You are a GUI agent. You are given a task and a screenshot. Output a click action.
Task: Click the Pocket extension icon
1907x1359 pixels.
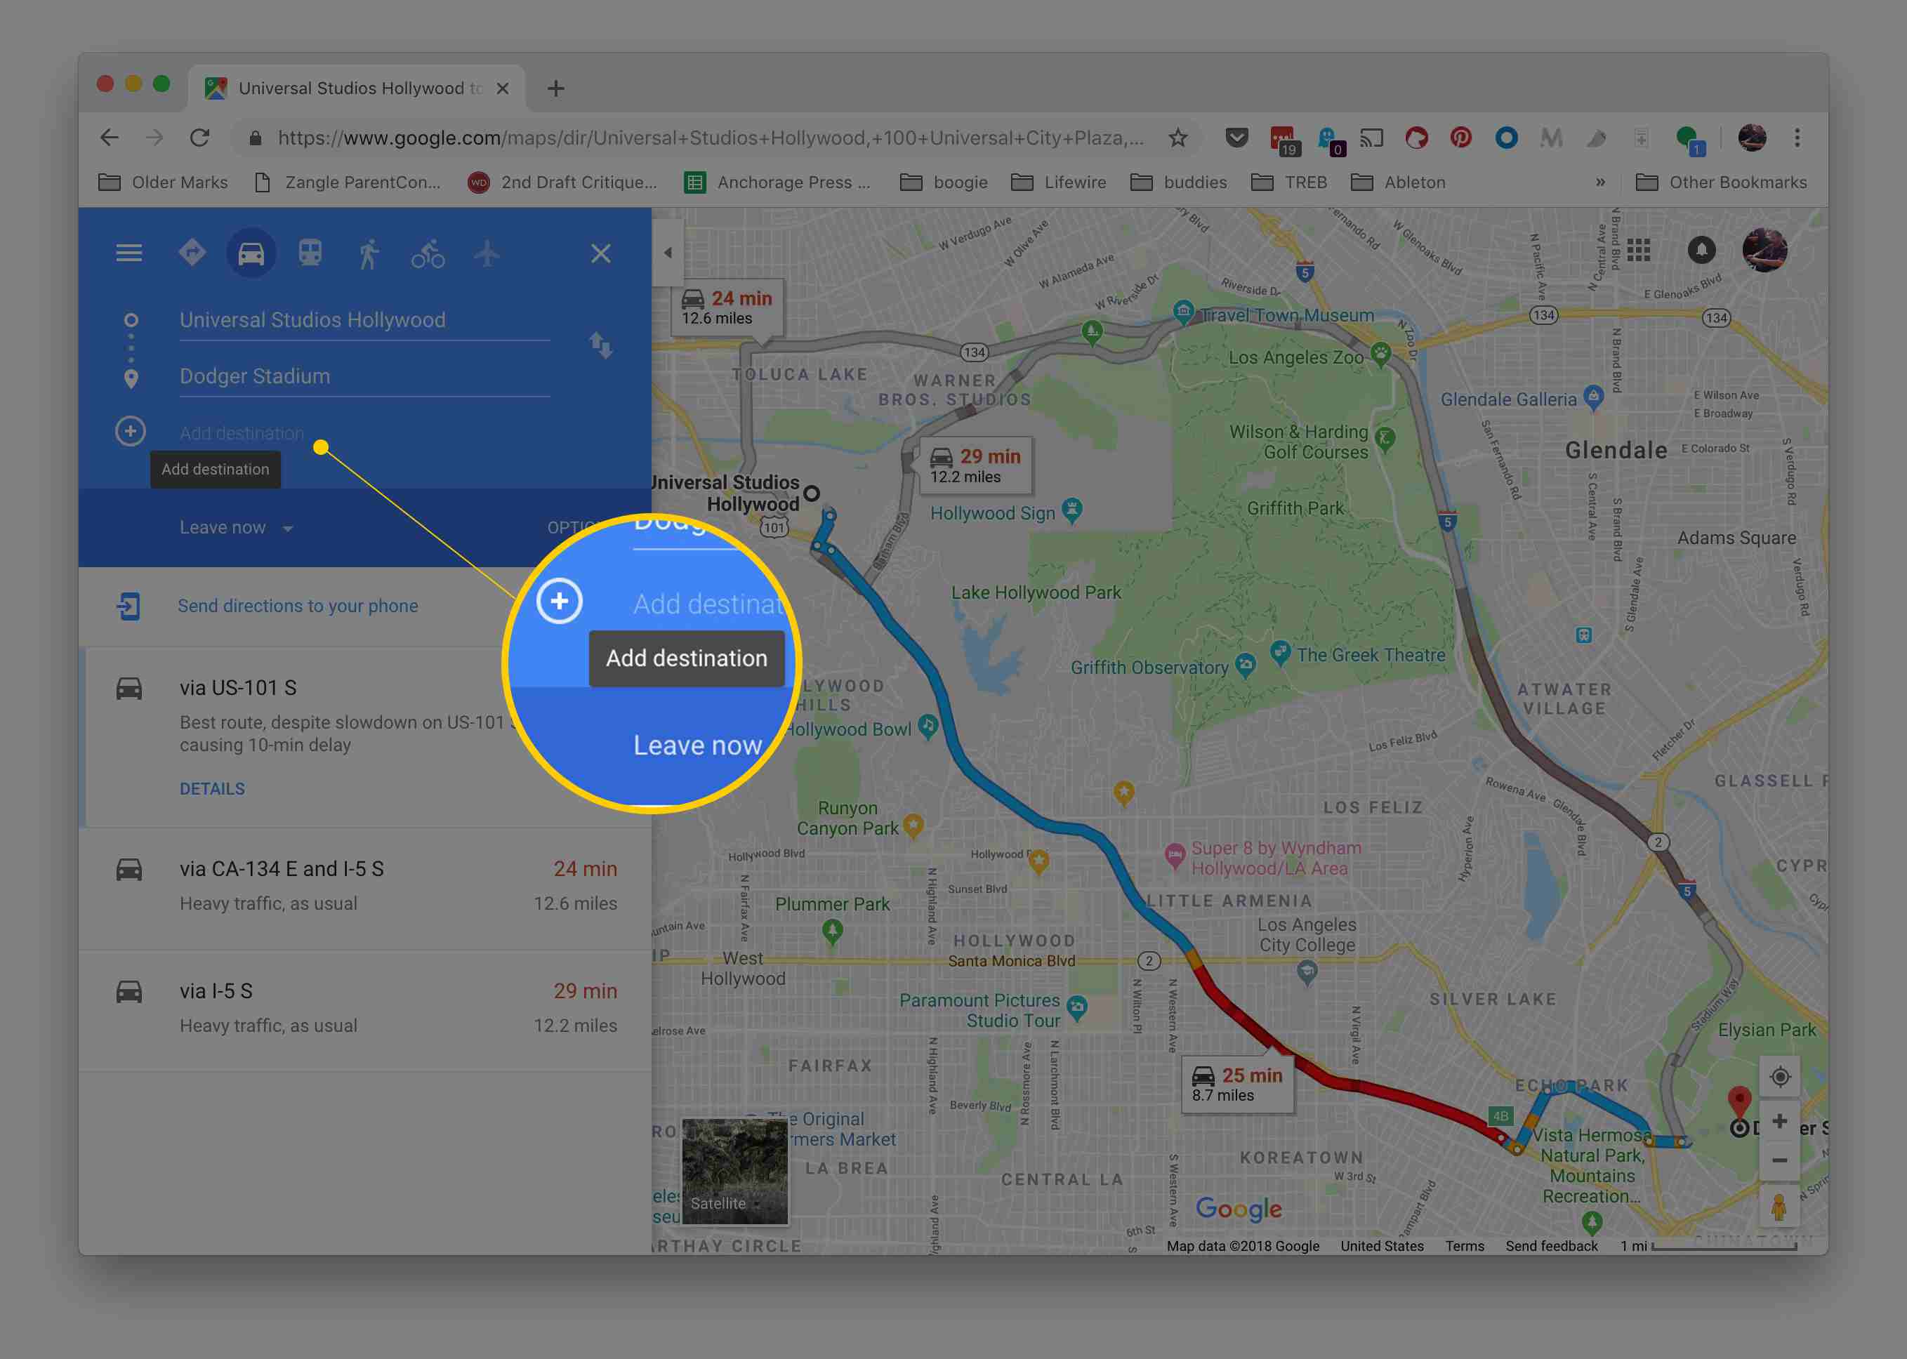click(1236, 138)
